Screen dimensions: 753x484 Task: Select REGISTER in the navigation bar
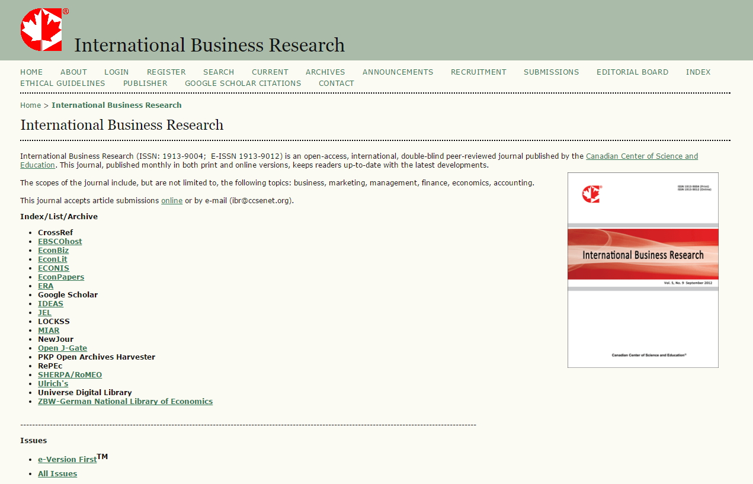pos(166,72)
